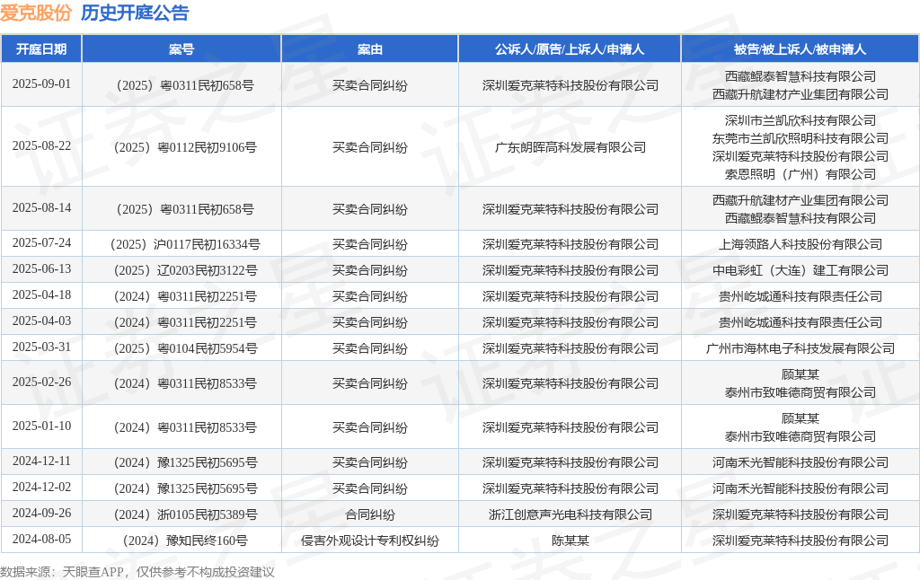Click defendant 西藏升航建材产业集团有限公司 in the 2025-08-14 row

(x=801, y=200)
